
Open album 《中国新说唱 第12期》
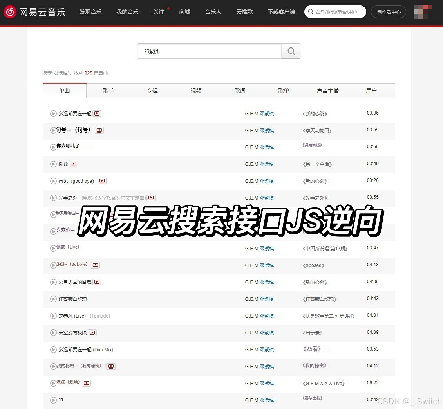325,248
